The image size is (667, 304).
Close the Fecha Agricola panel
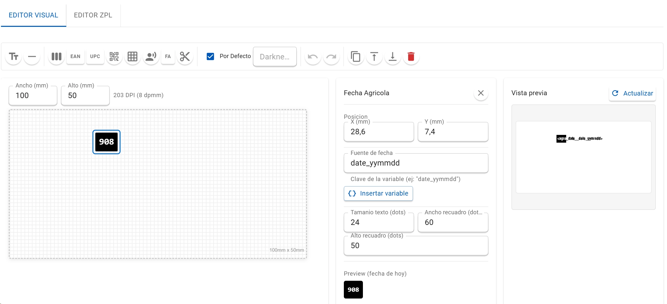(481, 93)
